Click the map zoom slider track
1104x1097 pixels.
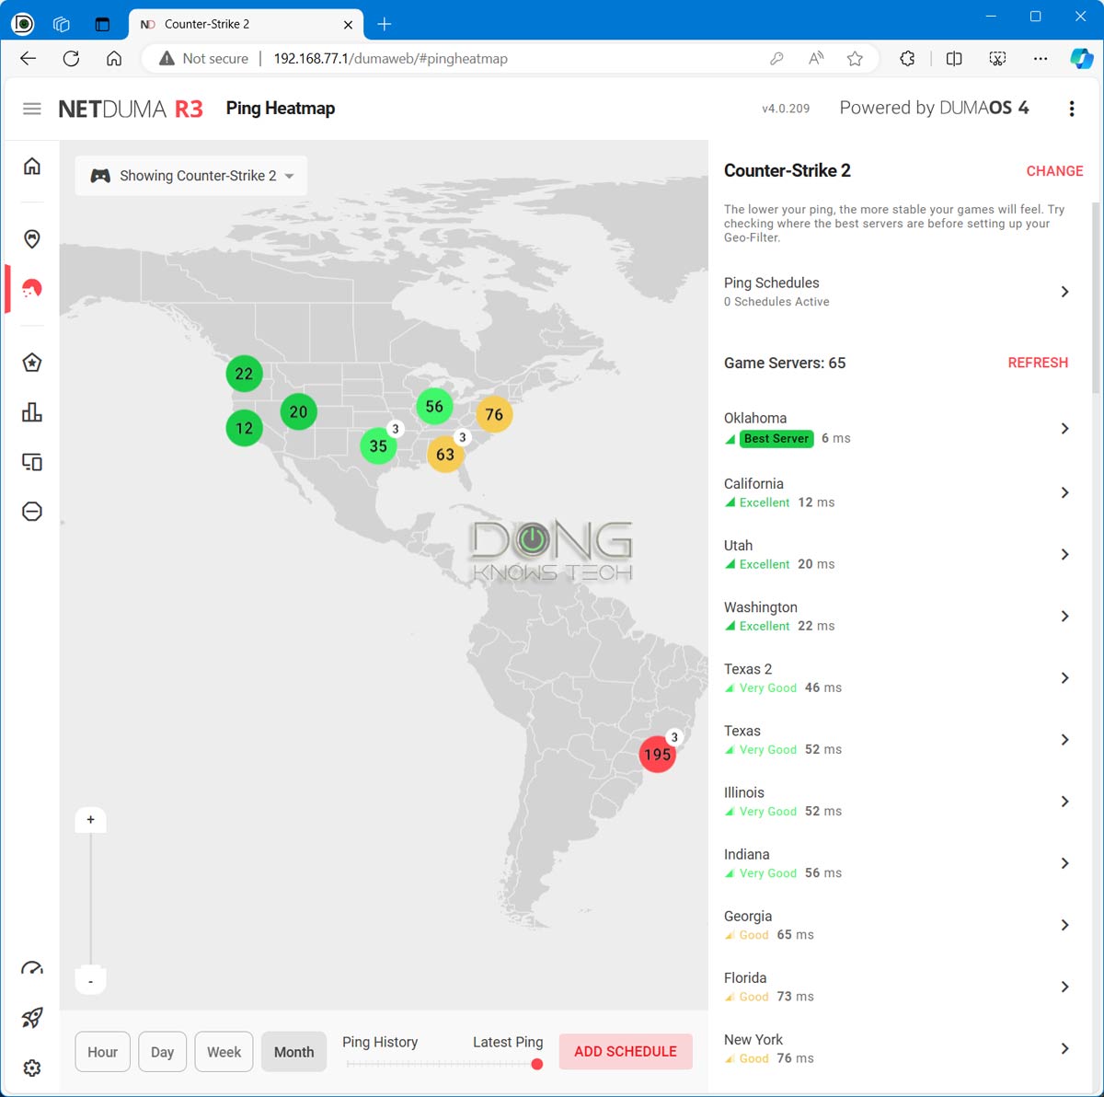pyautogui.click(x=90, y=900)
